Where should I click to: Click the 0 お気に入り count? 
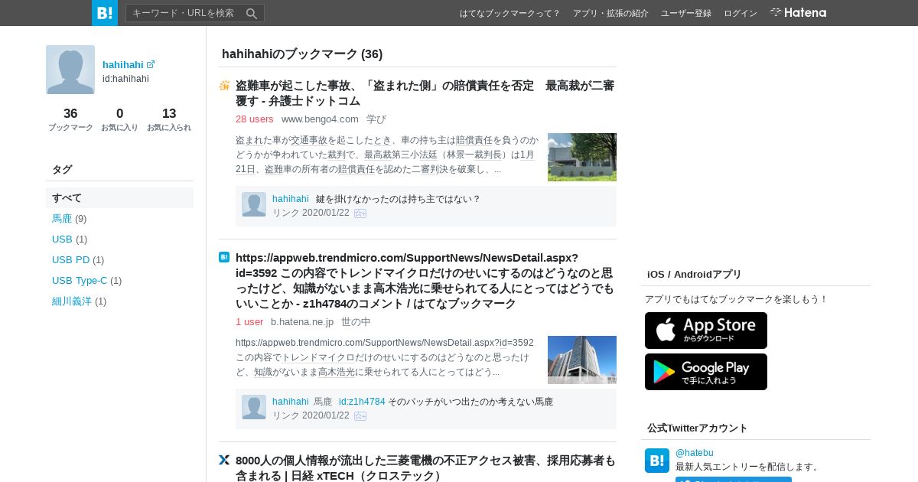(120, 119)
